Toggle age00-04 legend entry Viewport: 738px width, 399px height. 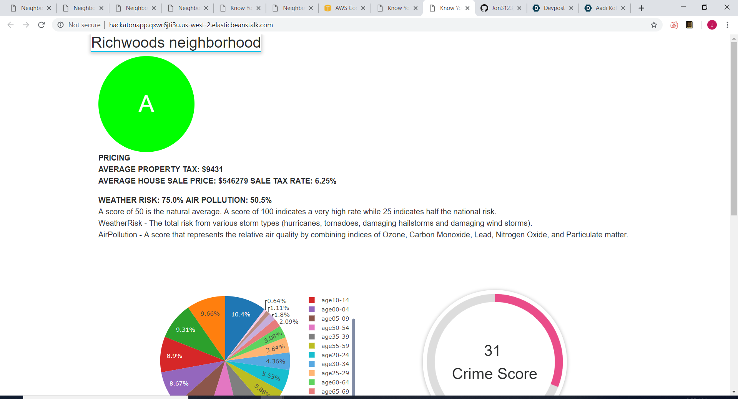(329, 310)
